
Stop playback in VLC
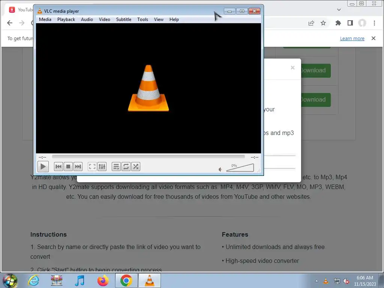pyautogui.click(x=68, y=167)
